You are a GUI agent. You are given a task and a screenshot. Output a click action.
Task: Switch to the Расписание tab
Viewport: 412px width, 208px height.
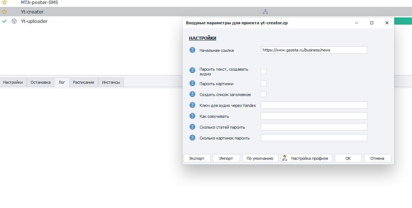[x=83, y=82]
